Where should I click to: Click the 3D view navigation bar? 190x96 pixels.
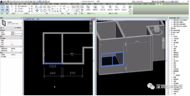[163, 43]
